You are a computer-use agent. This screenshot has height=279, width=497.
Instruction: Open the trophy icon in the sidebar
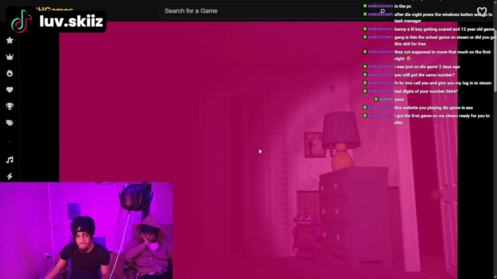pyautogui.click(x=10, y=106)
